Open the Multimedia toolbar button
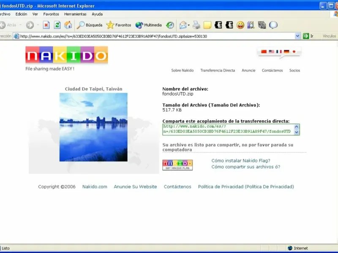 (149, 25)
